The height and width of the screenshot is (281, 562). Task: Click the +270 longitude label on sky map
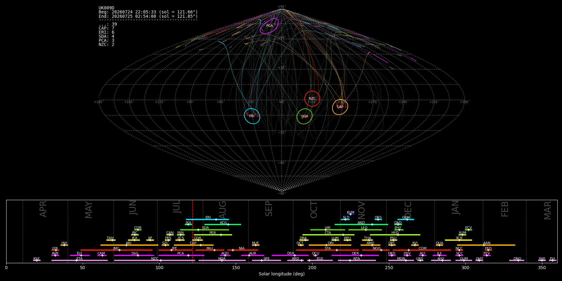click(372, 102)
